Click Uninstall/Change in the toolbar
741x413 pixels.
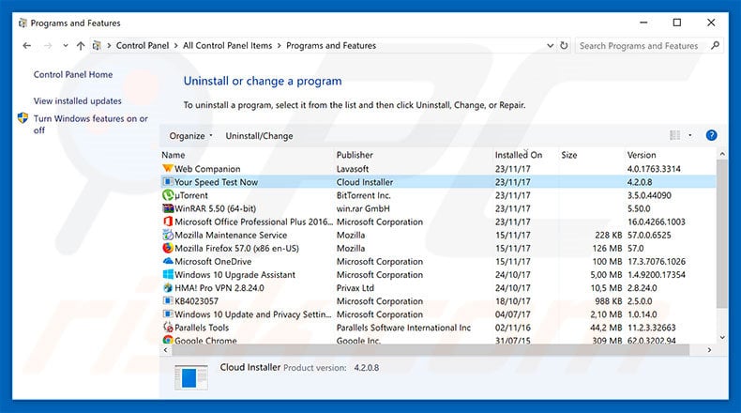[x=259, y=136]
